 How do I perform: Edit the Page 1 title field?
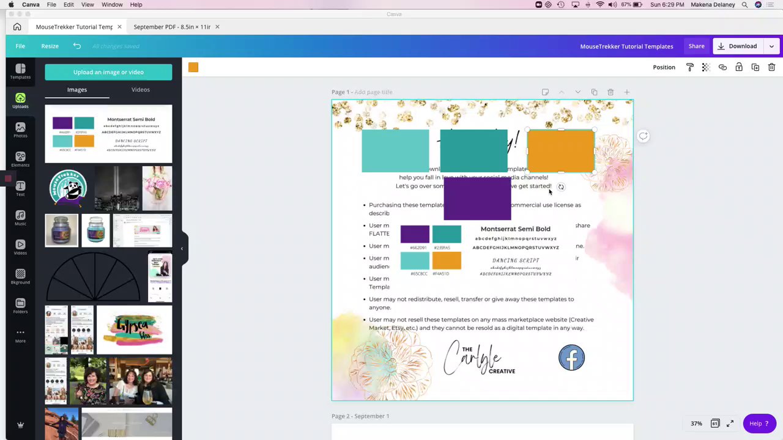click(x=373, y=92)
